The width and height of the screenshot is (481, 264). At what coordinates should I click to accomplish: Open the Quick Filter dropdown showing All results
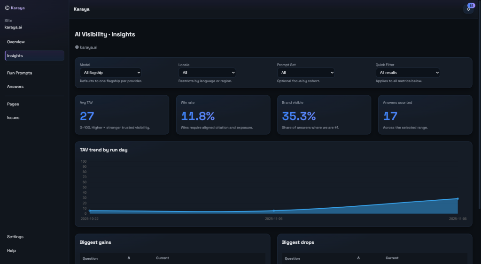pyautogui.click(x=408, y=73)
